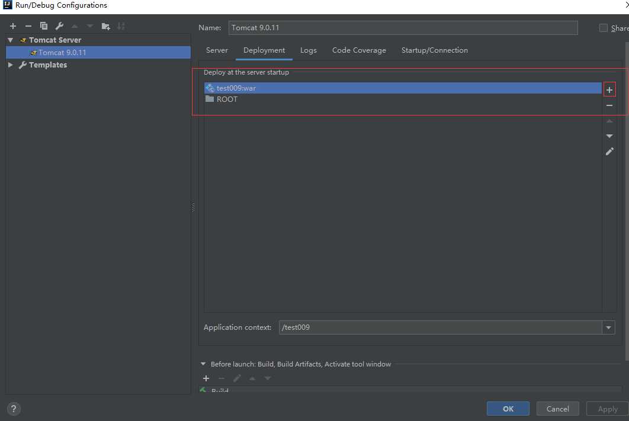This screenshot has height=421, width=629.
Task: Toggle the Share checkbox
Action: point(603,28)
